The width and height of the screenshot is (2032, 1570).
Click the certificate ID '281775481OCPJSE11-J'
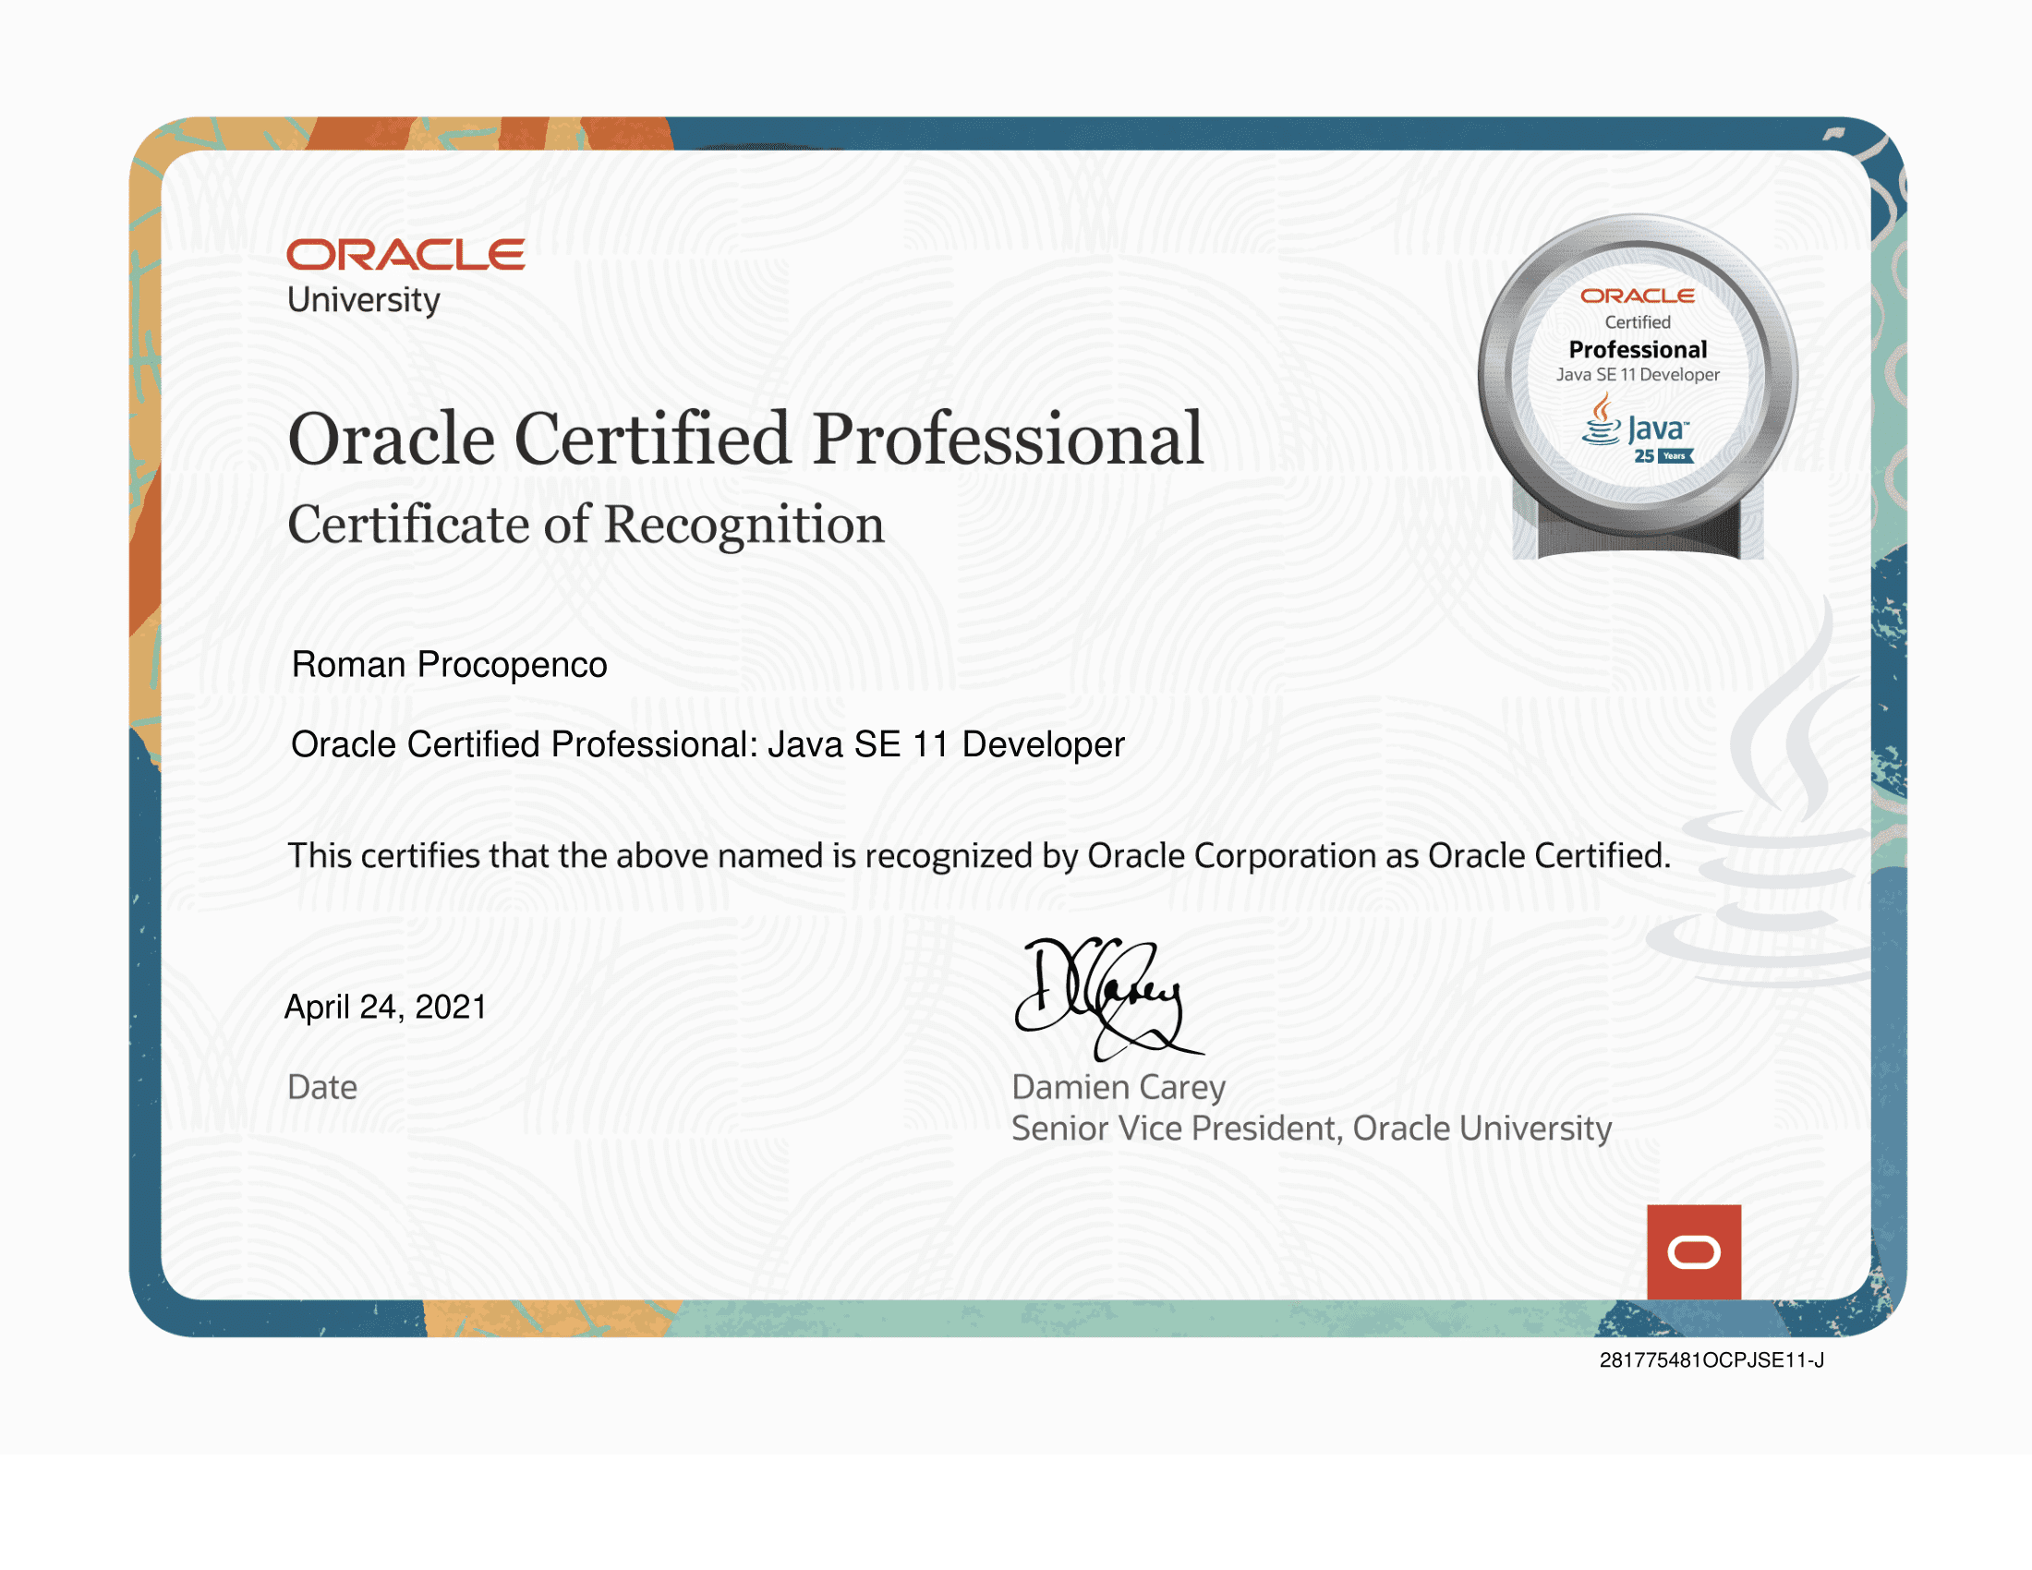[x=1711, y=1360]
